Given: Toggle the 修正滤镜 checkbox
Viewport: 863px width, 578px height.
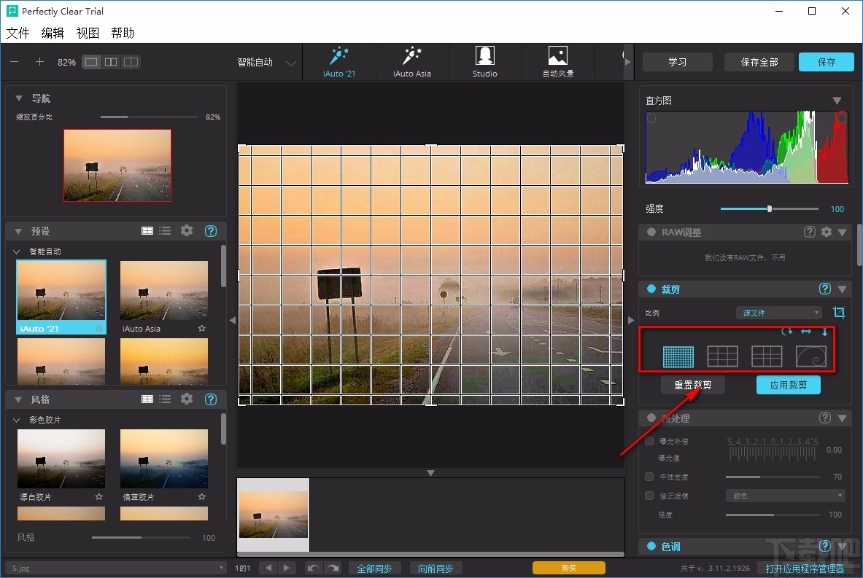Looking at the screenshot, I should coord(649,496).
